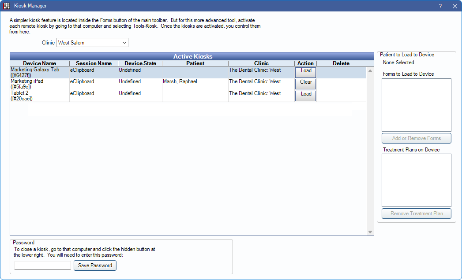The height and width of the screenshot is (280, 462).
Task: Click the Clinic column header in grid
Action: click(x=261, y=63)
